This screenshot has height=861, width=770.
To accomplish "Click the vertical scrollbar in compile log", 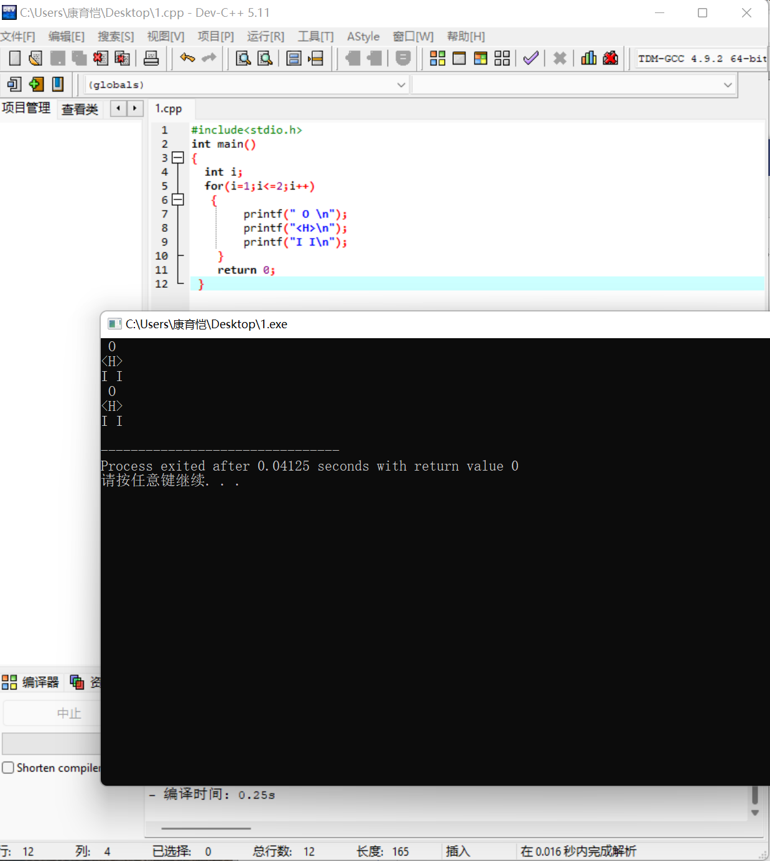I will [x=755, y=795].
